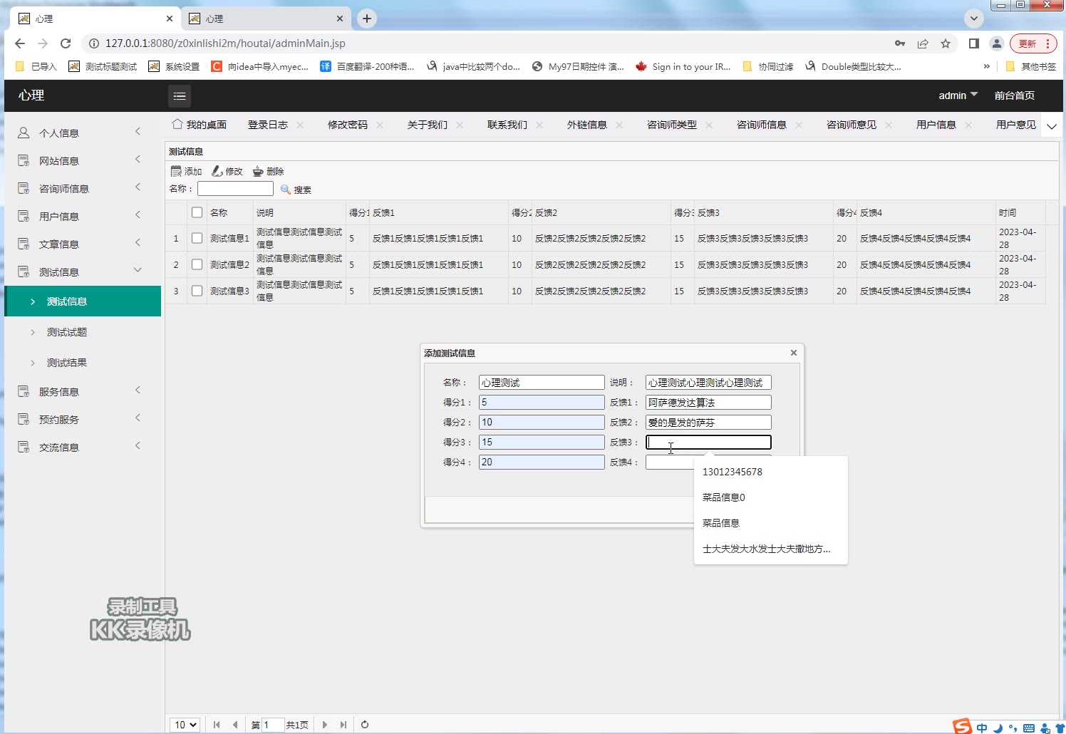Open the password key icon in address bar
This screenshot has width=1066, height=734.
(900, 43)
